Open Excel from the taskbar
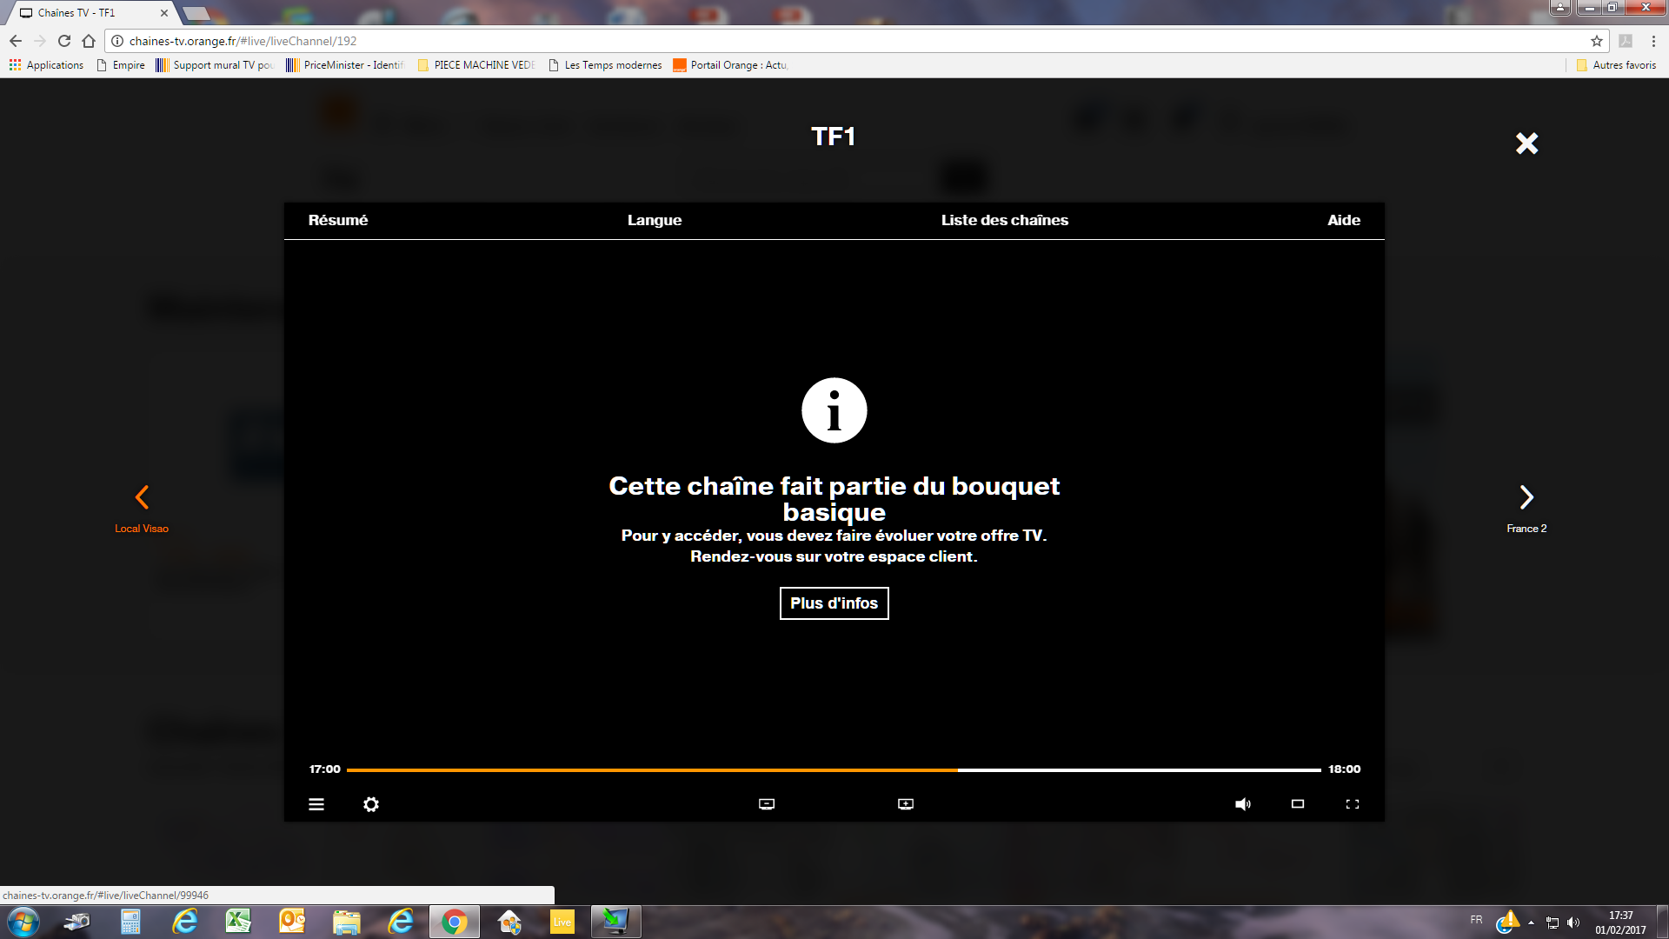The height and width of the screenshot is (939, 1669). click(238, 922)
